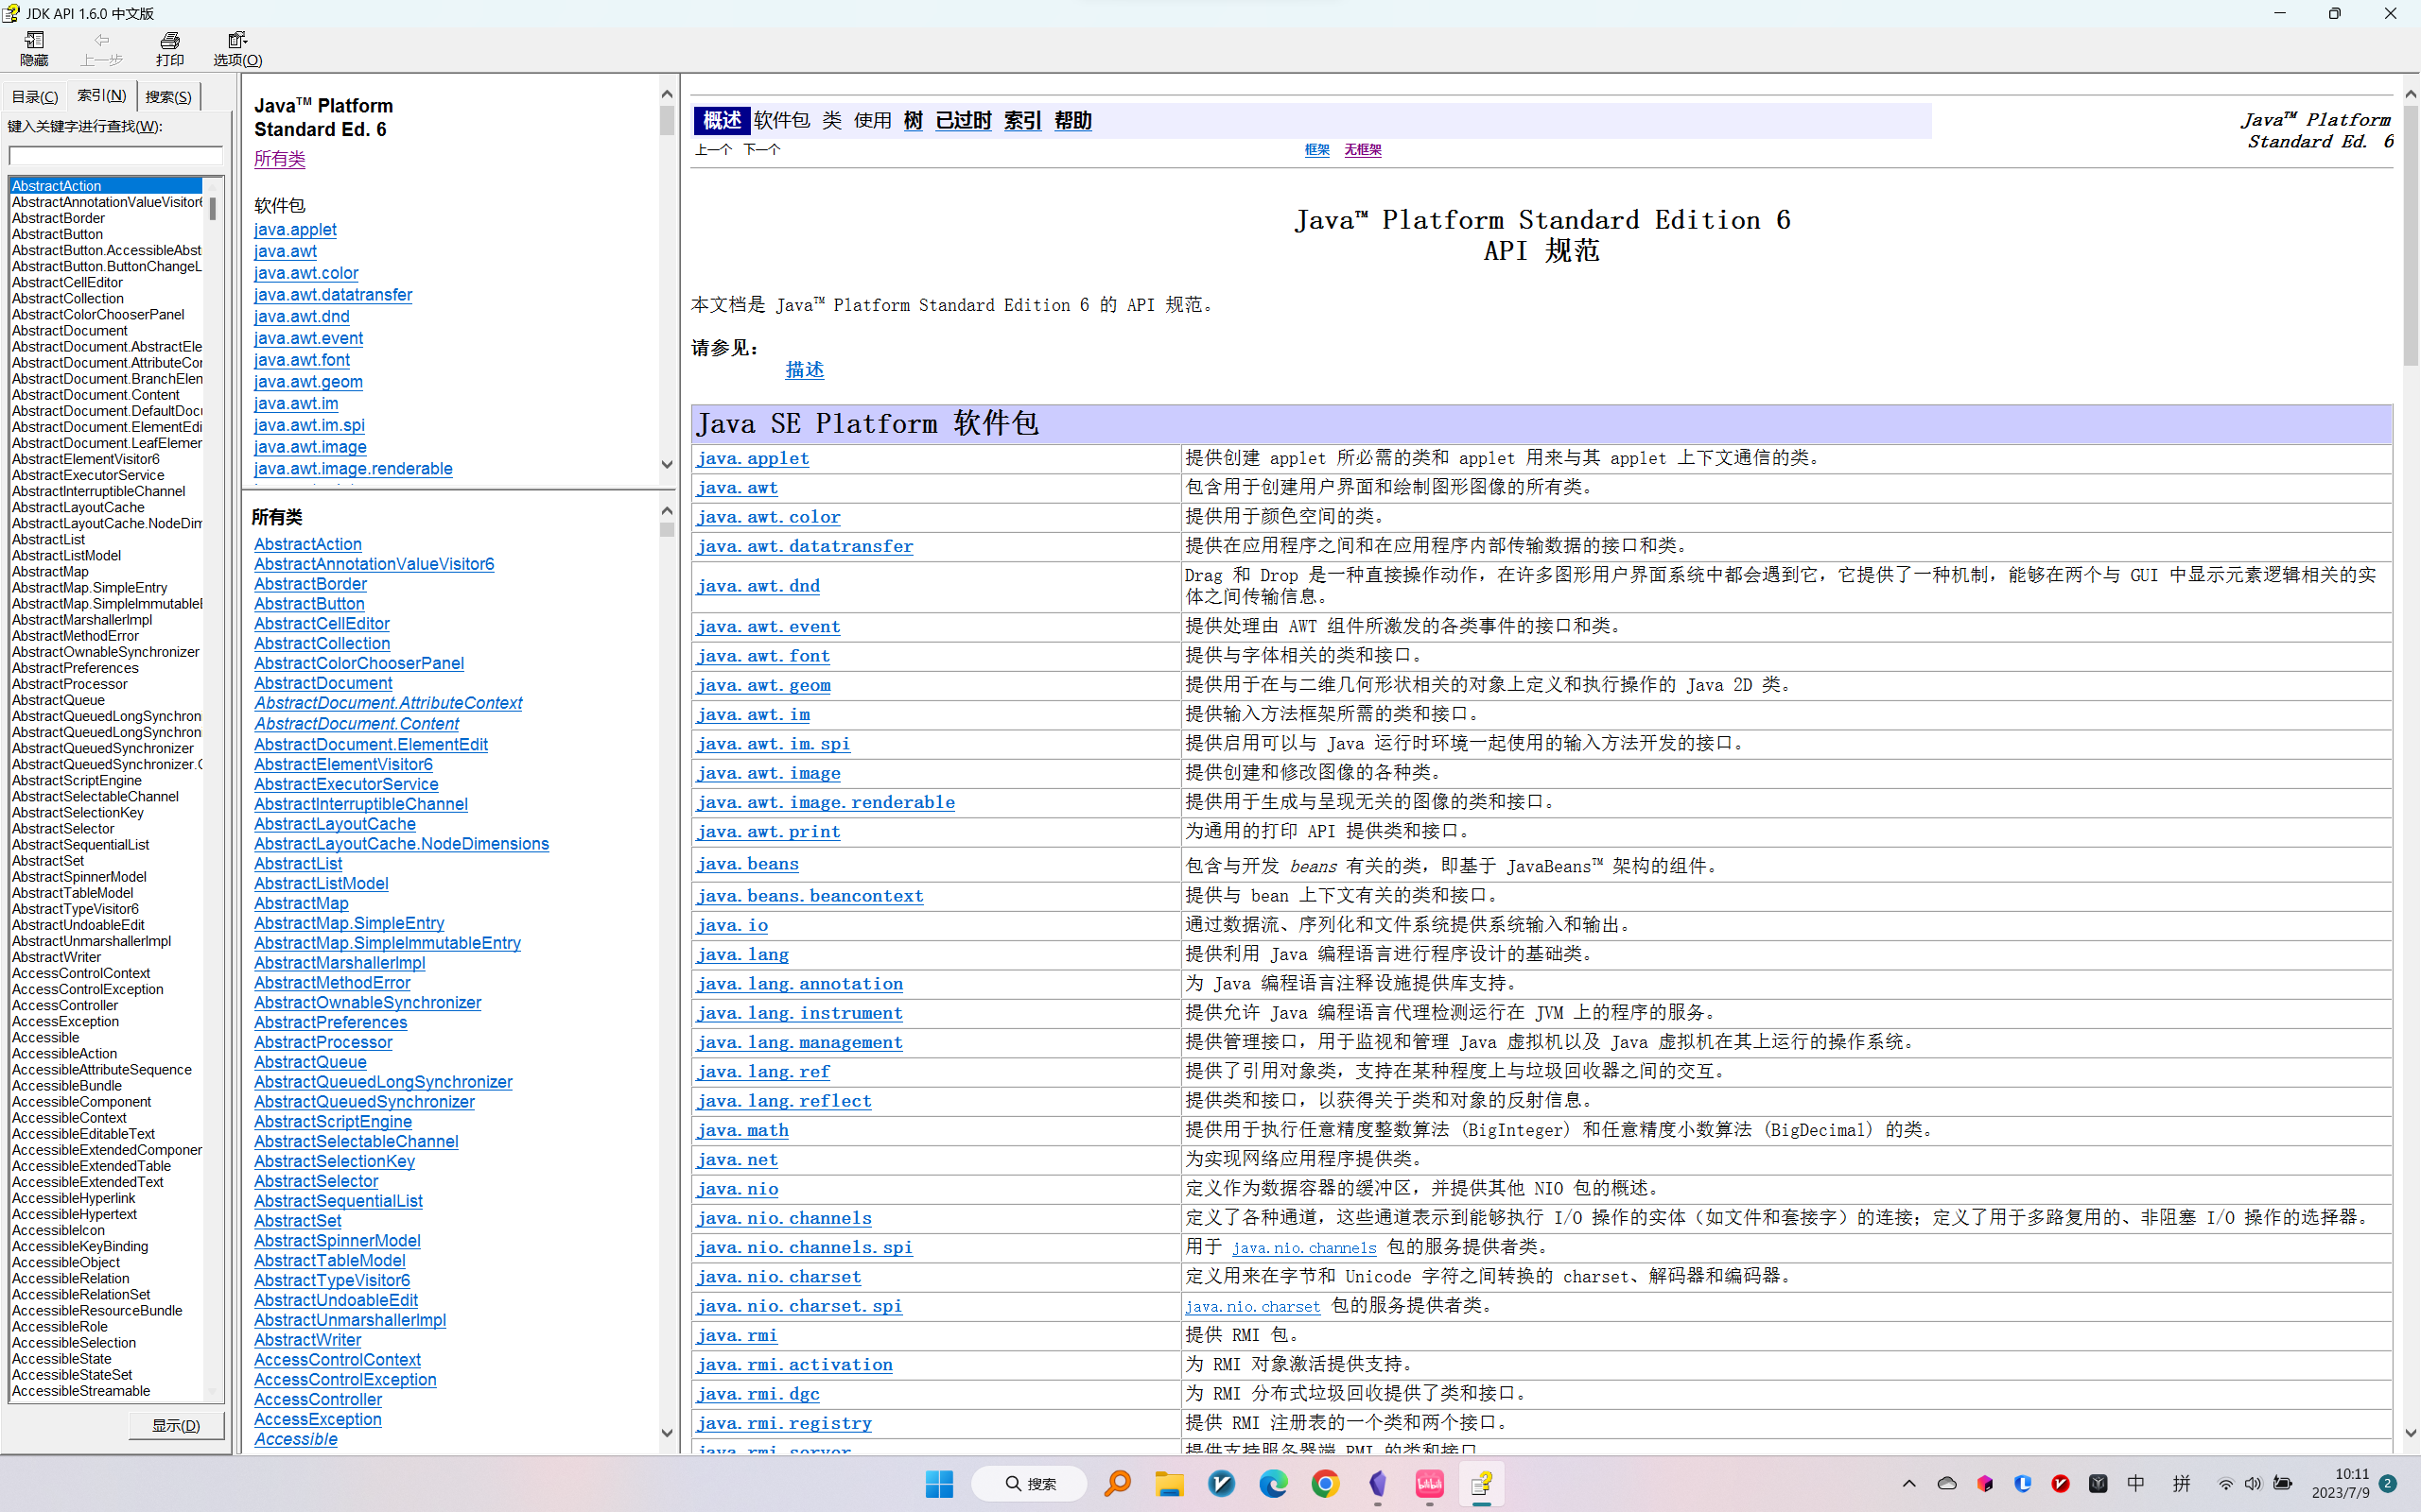
Task: Open the notification count badge
Action: (2388, 1484)
